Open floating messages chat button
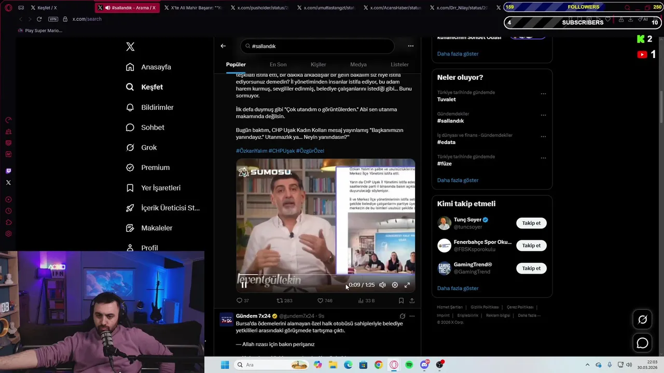Viewport: 664px width, 373px height. coord(643,343)
